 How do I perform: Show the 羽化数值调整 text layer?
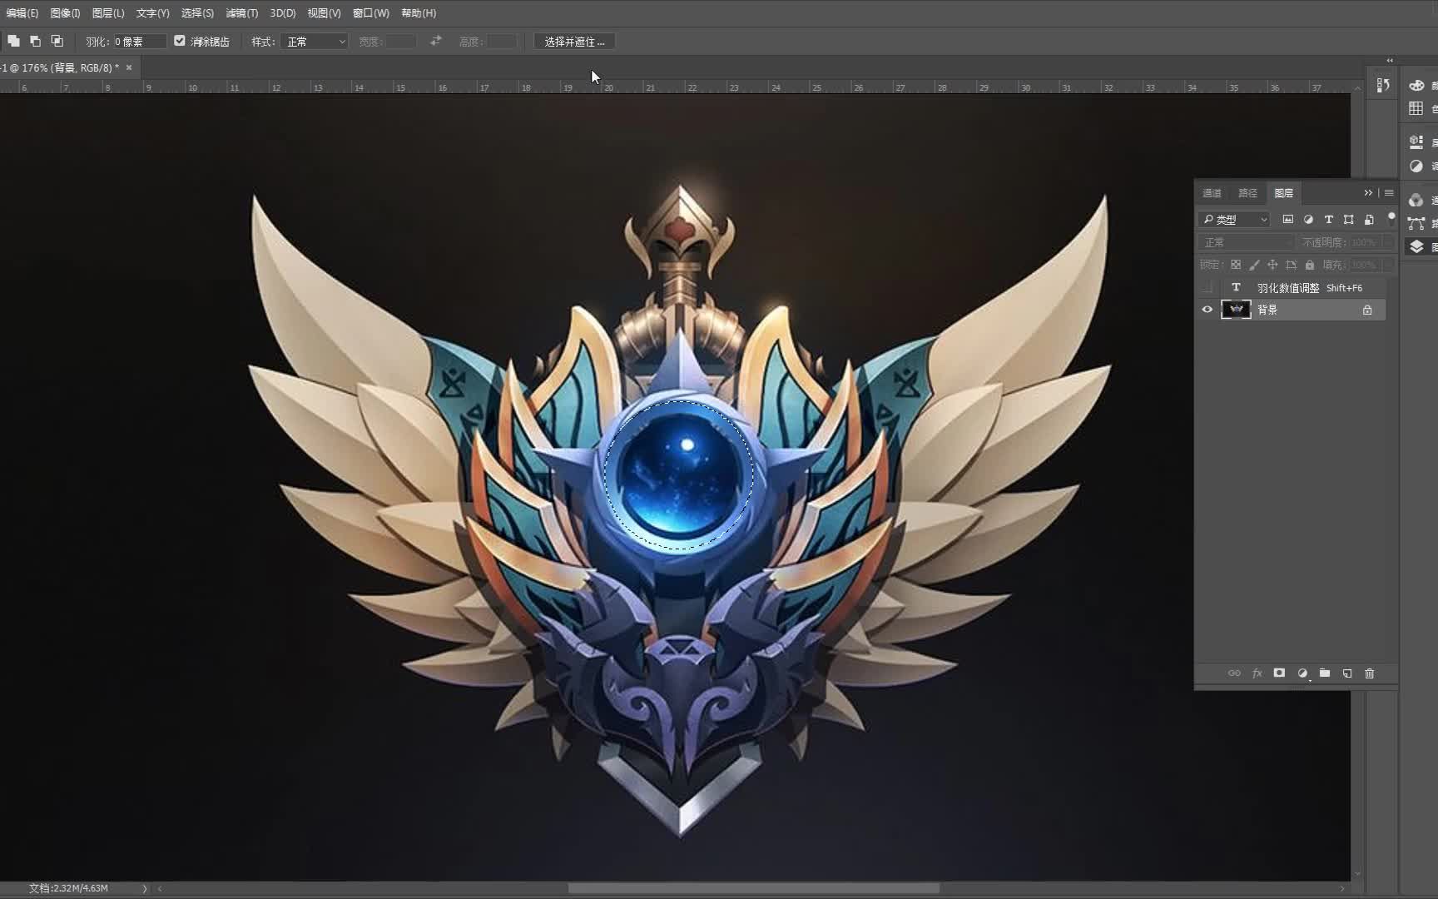click(1207, 288)
